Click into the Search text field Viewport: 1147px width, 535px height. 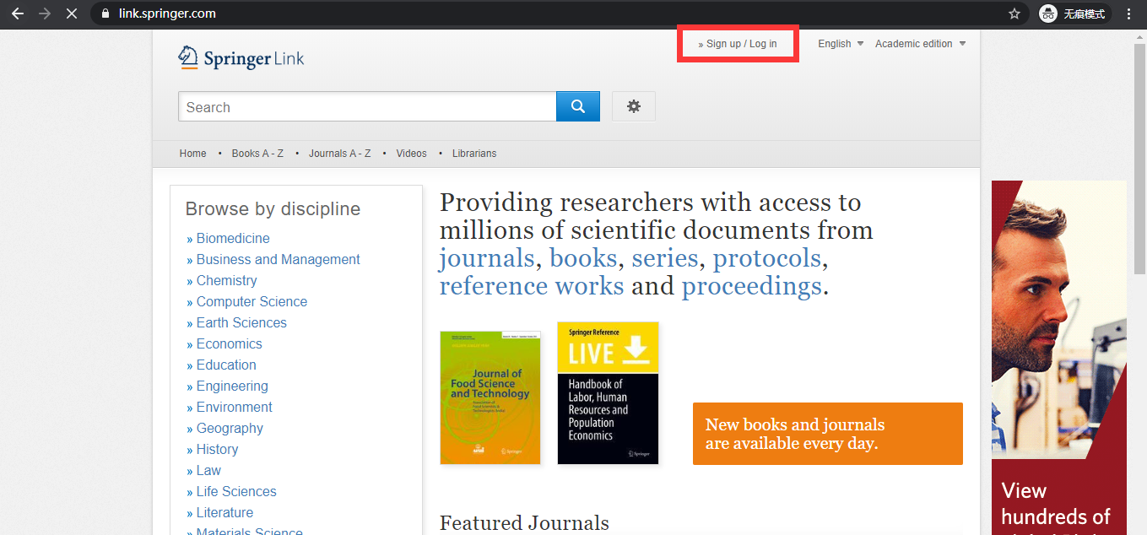pos(367,106)
